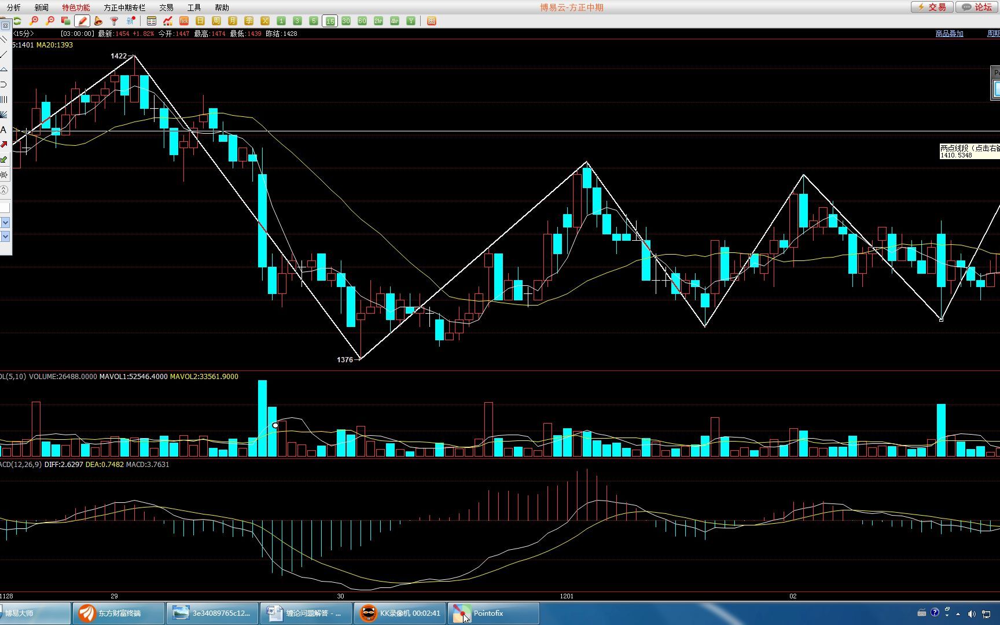This screenshot has width=1000, height=625.
Task: Select the 5-minute period button
Action: (x=314, y=21)
